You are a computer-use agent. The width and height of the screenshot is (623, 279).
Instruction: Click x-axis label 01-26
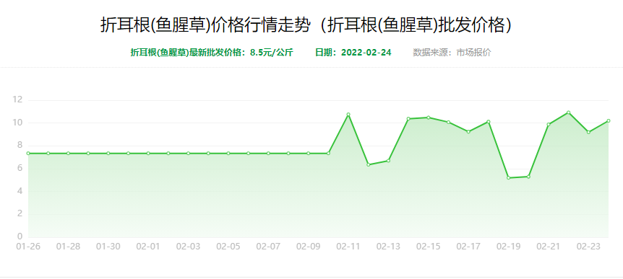tap(27, 247)
